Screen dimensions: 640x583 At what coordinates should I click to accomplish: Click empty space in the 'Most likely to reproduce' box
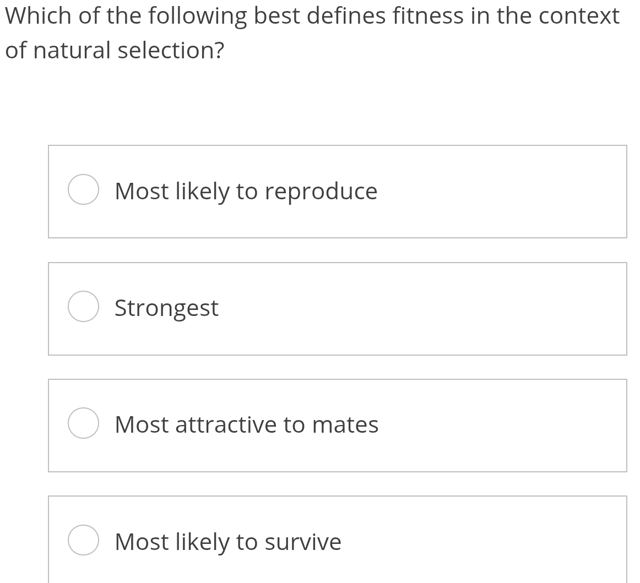(496, 192)
